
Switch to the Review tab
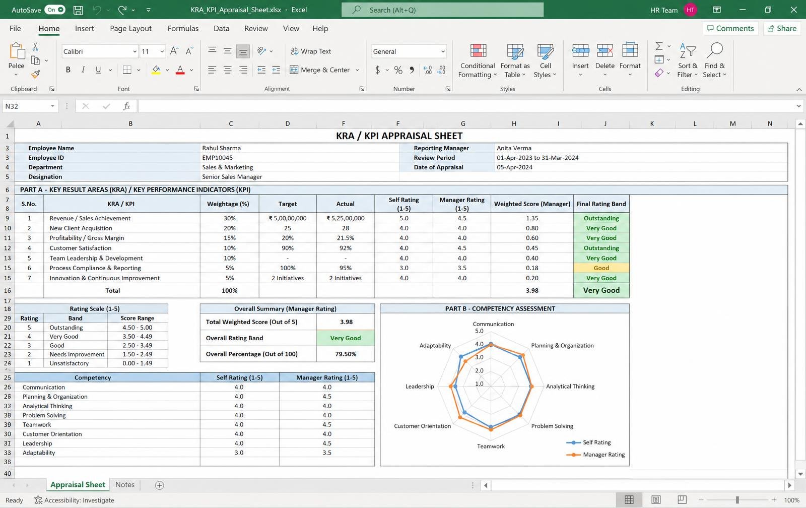[256, 28]
